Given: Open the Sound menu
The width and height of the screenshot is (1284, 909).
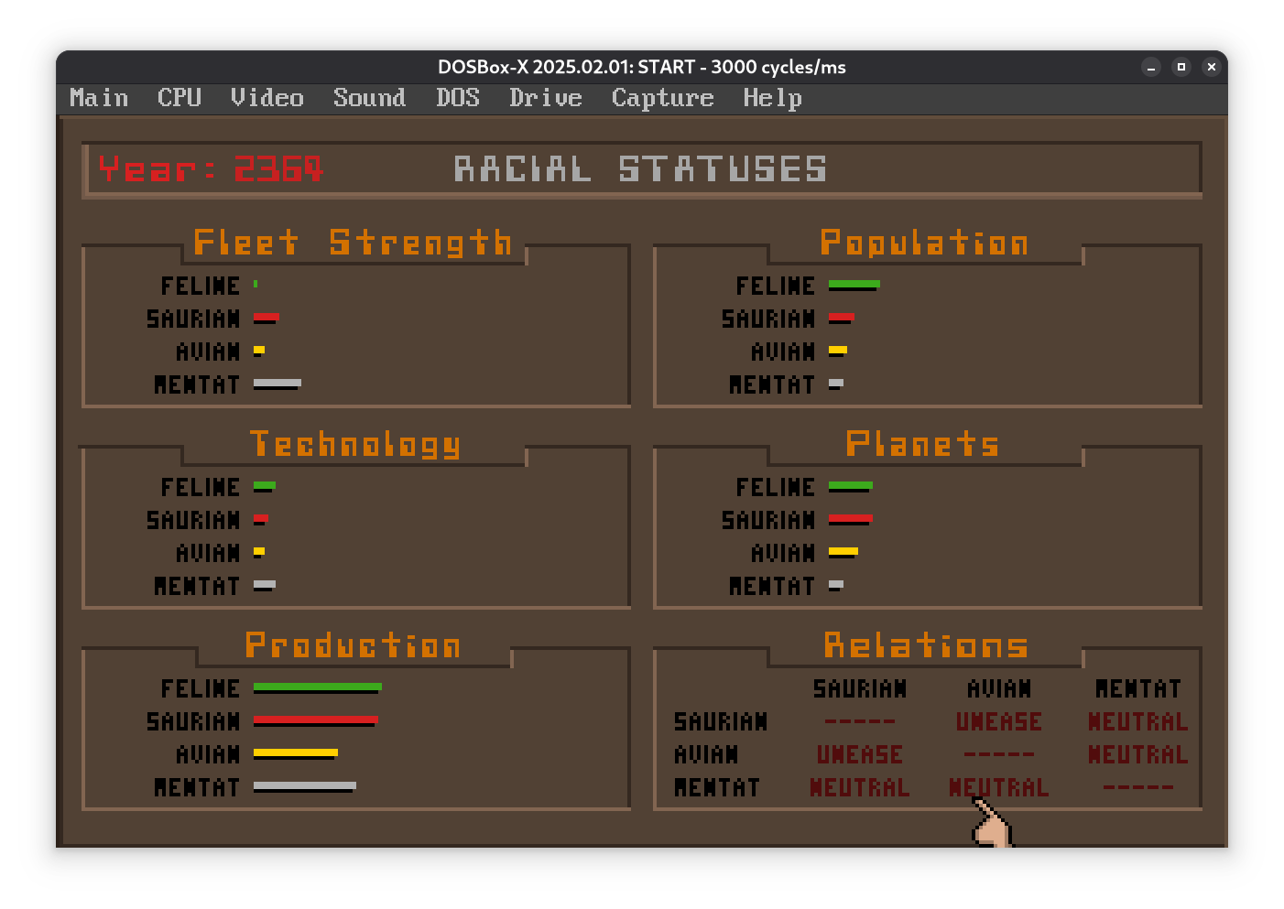Looking at the screenshot, I should pyautogui.click(x=369, y=98).
